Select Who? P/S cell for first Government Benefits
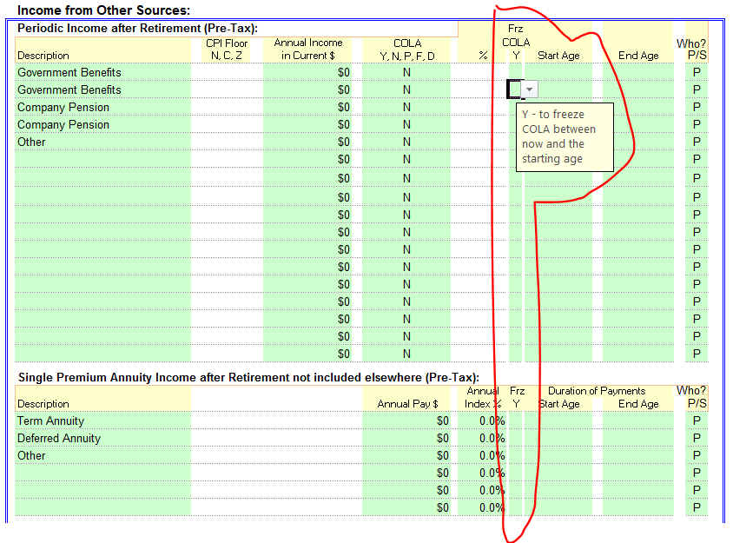Viewport: 733px width, 543px height. click(x=697, y=72)
